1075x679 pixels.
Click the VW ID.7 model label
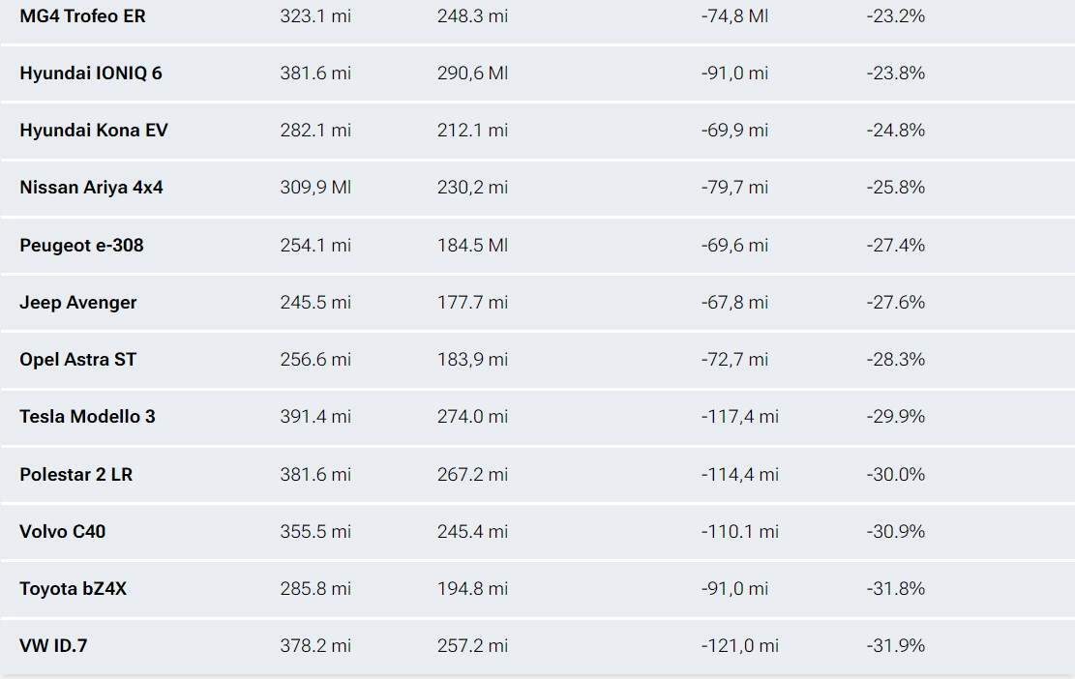tap(53, 645)
